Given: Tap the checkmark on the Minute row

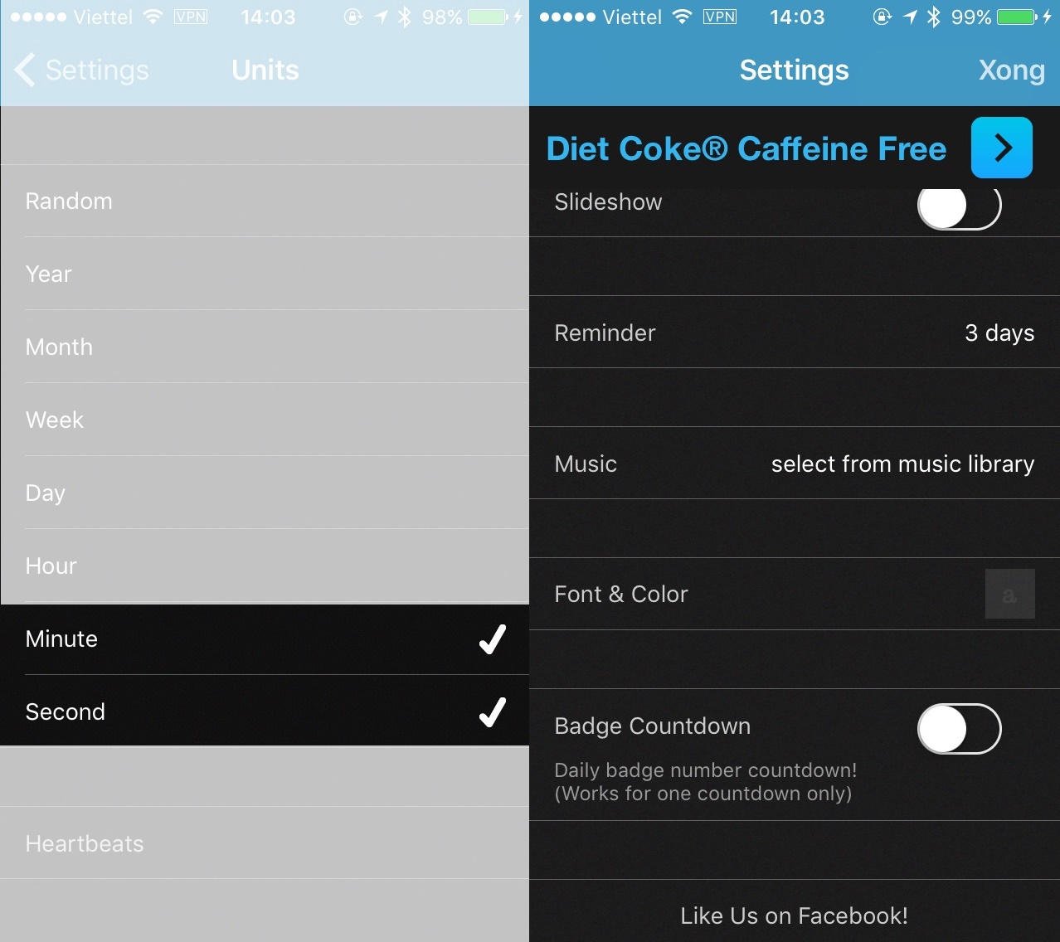Looking at the screenshot, I should point(492,639).
